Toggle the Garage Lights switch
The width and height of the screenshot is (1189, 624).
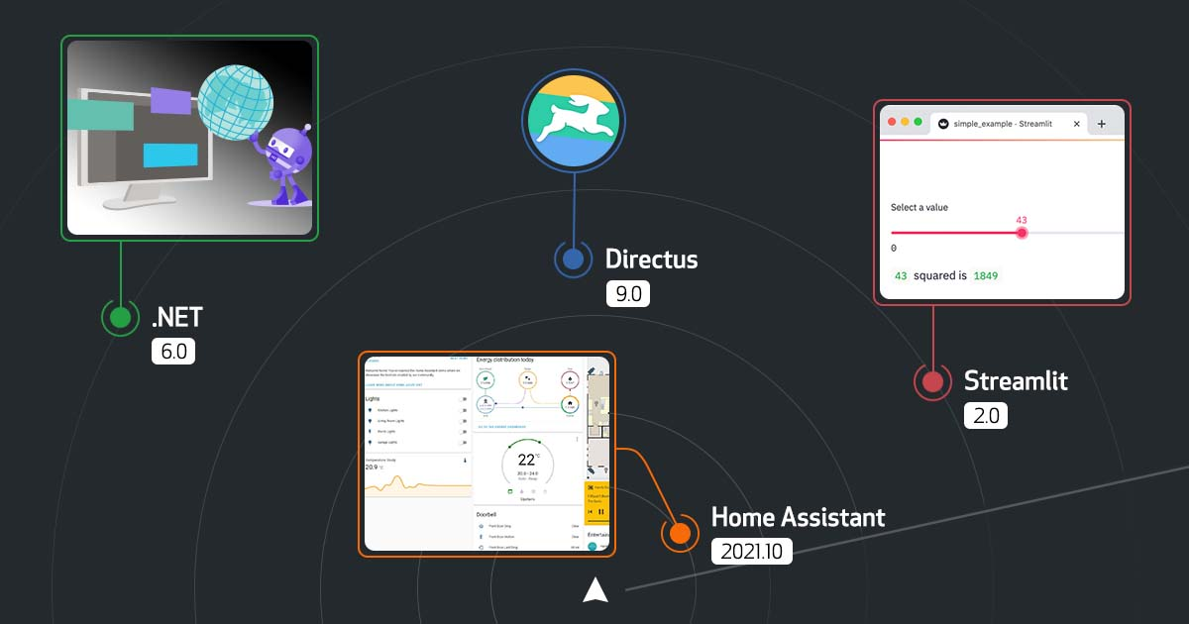463,443
